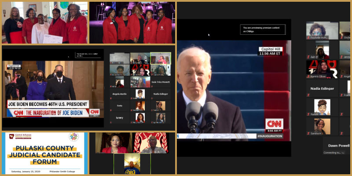Click the Joe Biden Becomes 46th U.S. President headline
The height and width of the screenshot is (176, 352).
coord(48,104)
